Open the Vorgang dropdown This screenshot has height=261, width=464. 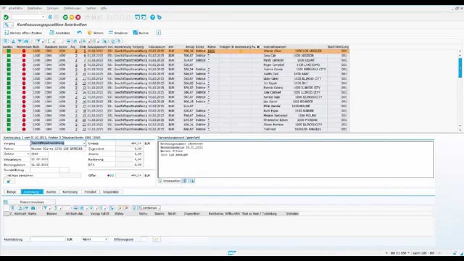pos(84,143)
